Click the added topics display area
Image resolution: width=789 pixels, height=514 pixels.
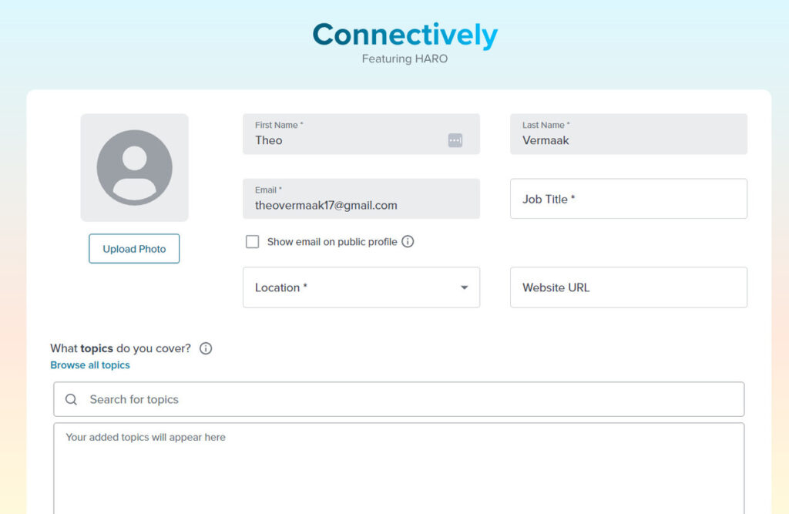399,469
